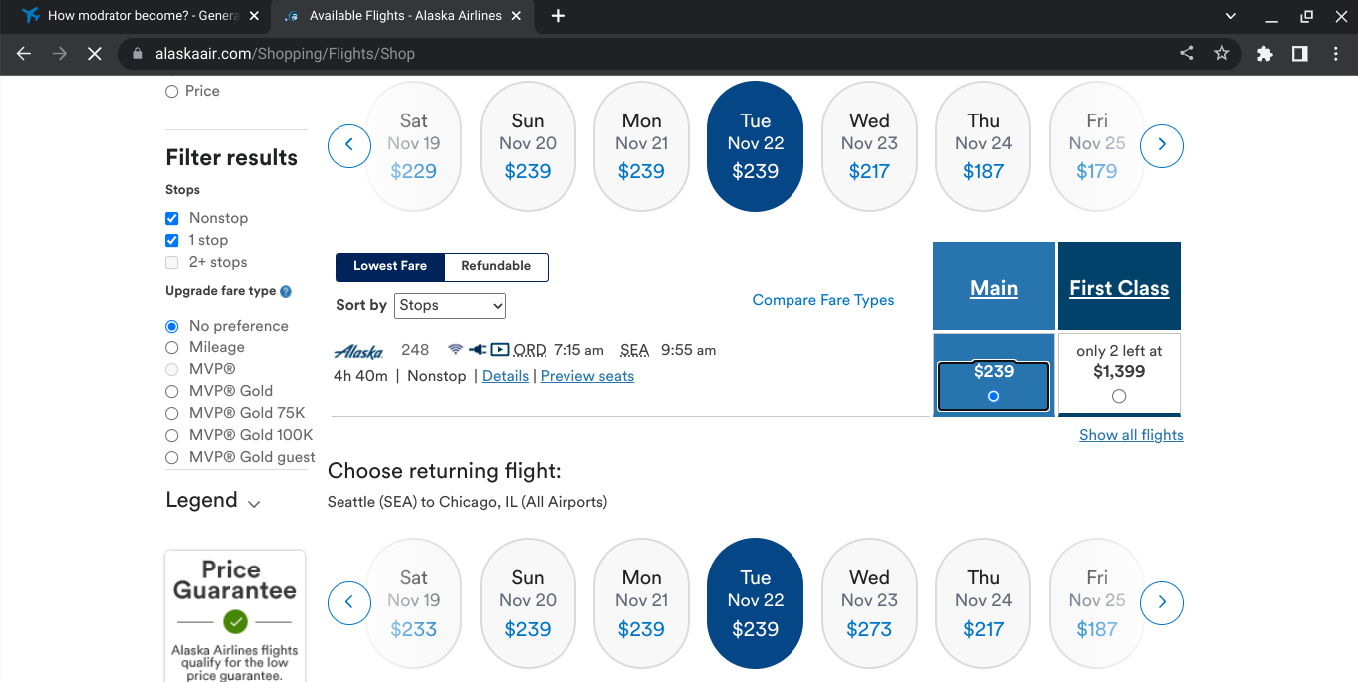Select the $239 Main fare radio

pos(993,396)
